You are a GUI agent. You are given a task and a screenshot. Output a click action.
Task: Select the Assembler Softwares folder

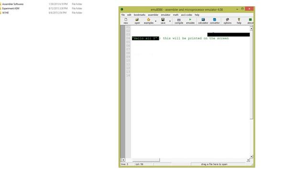coord(13,4)
